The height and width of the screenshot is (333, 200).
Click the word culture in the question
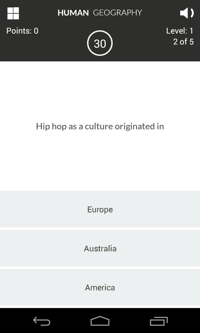(x=99, y=126)
